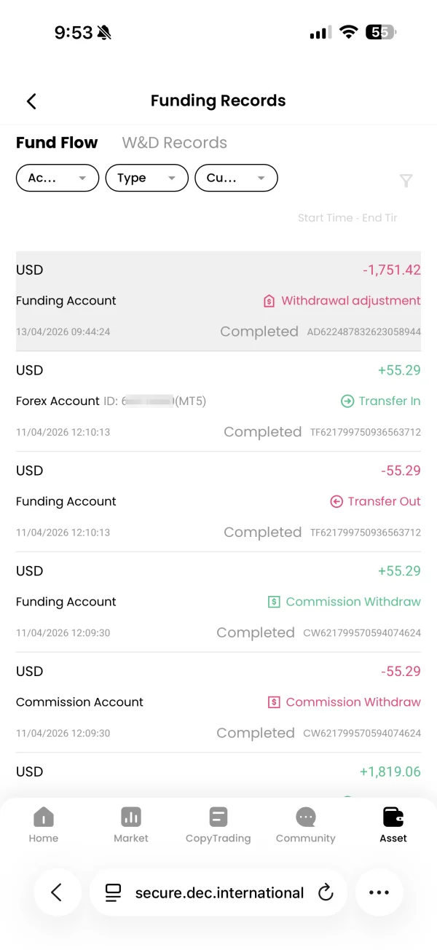437x950 pixels.
Task: Switch to the Fund Flow tab
Action: pos(57,143)
